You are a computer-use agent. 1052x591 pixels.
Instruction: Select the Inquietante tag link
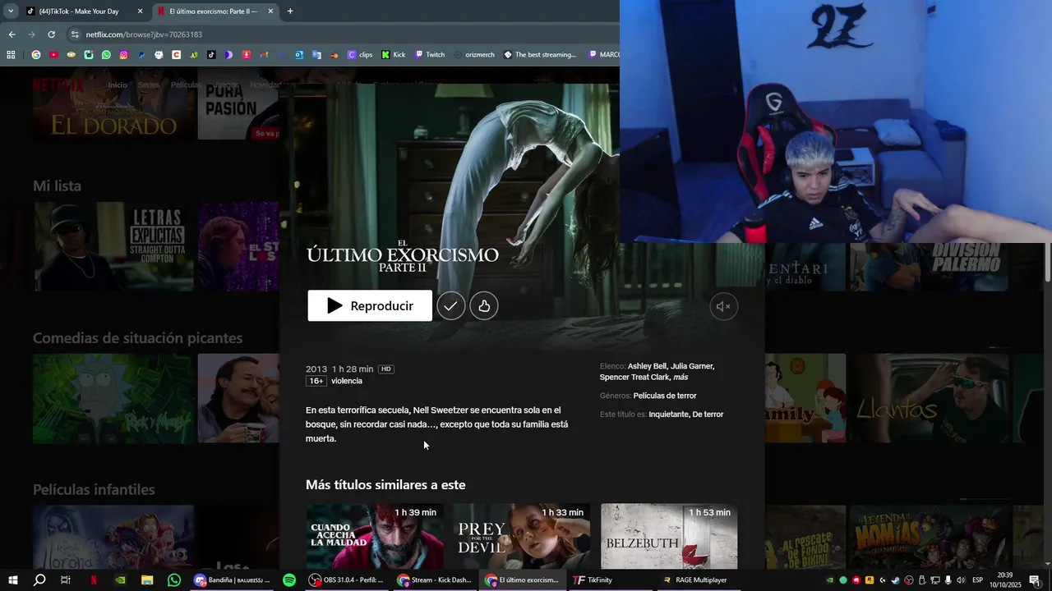pyautogui.click(x=669, y=415)
